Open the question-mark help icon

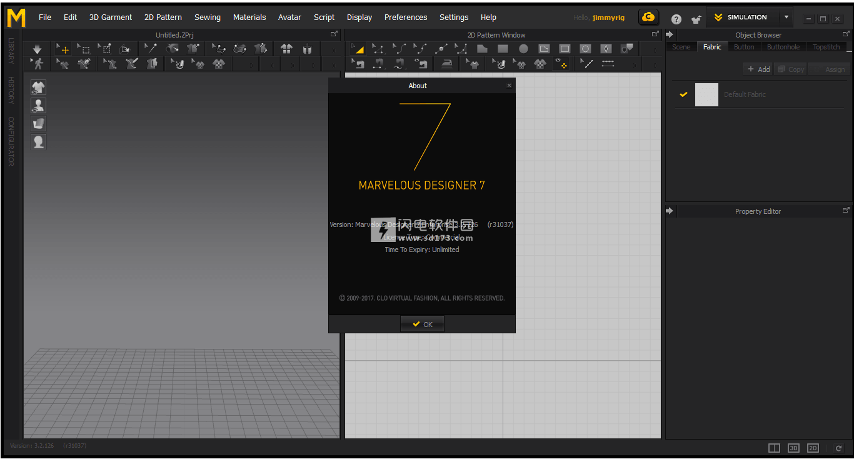pos(676,19)
